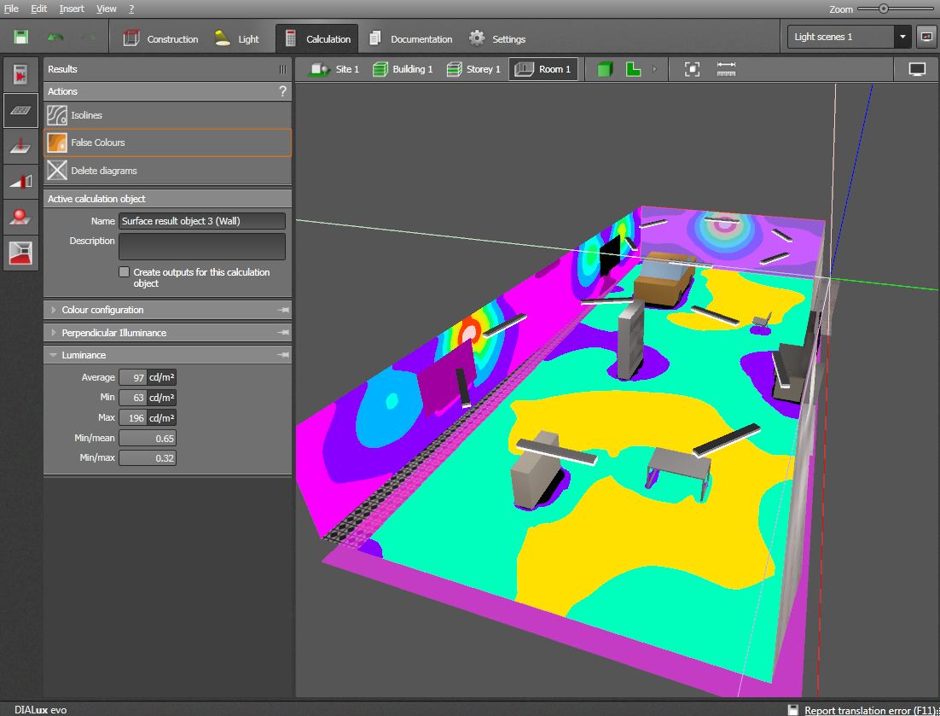Select the sidebar icon with red arrow on plane
The width and height of the screenshot is (940, 716).
tap(21, 146)
